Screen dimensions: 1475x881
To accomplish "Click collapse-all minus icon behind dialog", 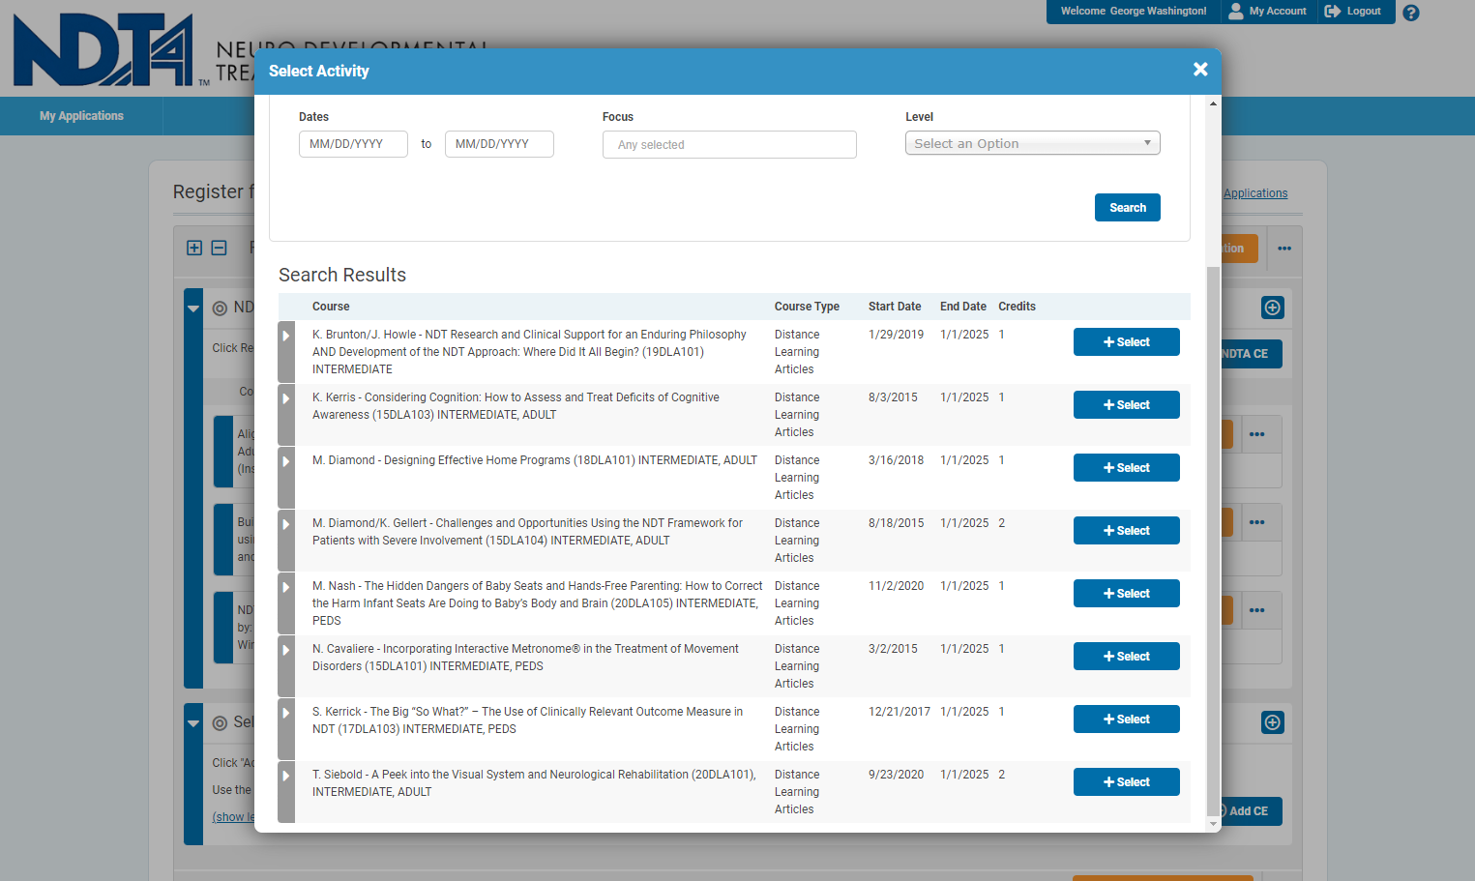I will pos(219,248).
